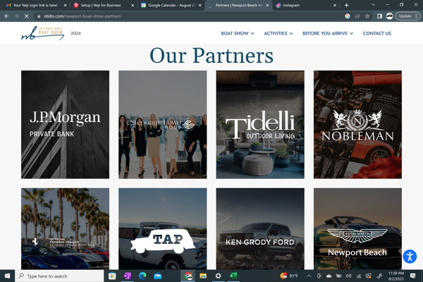Open the network icon in system tray
Viewport: 423px width, 282px height.
click(359, 276)
